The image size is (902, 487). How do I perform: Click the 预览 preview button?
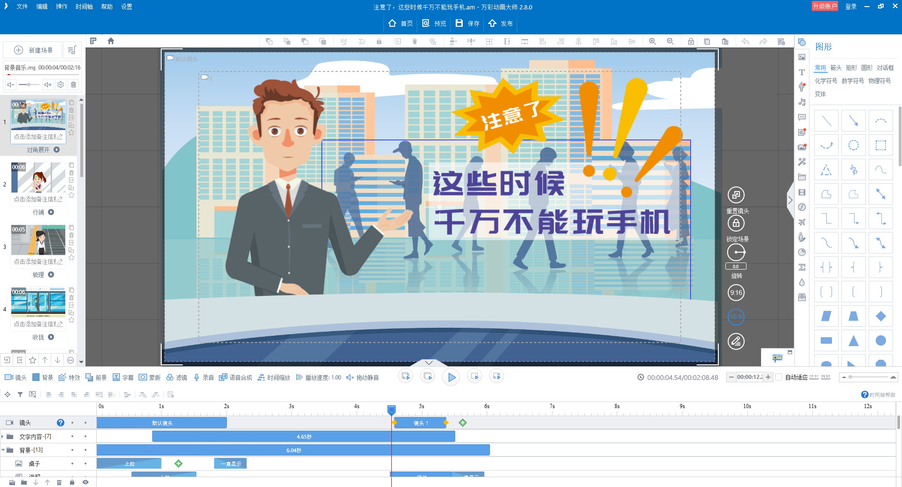[x=434, y=23]
